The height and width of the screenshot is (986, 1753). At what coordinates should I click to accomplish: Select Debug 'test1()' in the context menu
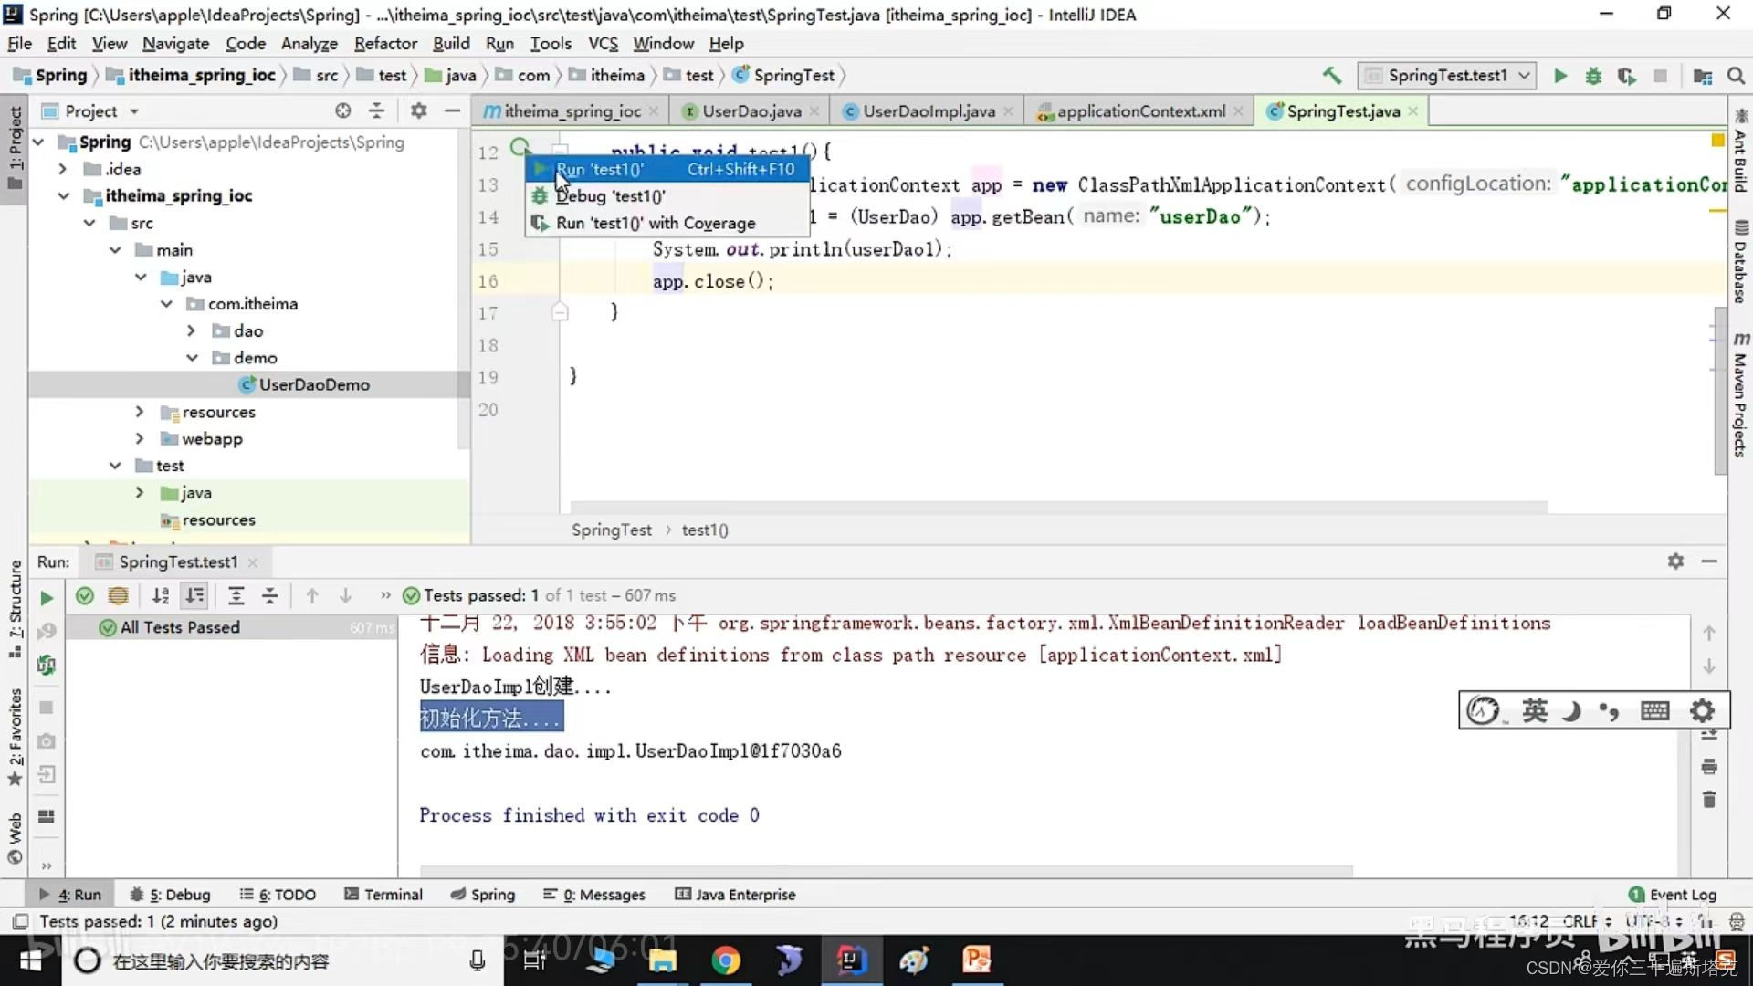667,196
